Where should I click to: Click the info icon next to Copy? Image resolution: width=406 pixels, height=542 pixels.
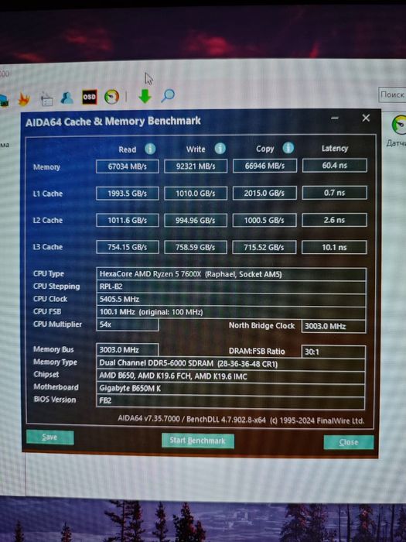[288, 148]
